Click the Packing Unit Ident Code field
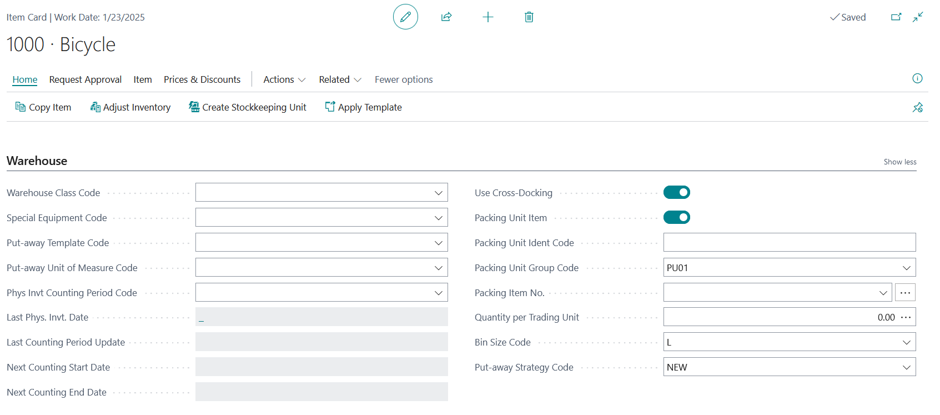 [789, 242]
